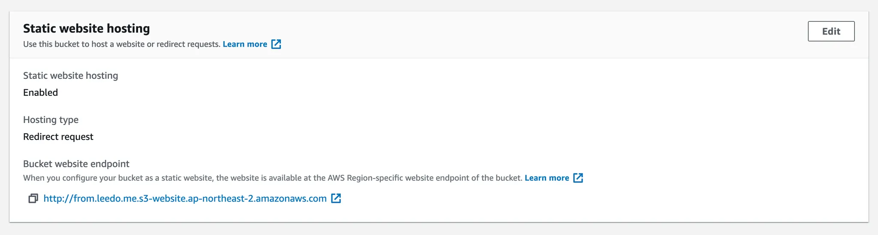Open Learn more link under the panel title
878x235 pixels.
point(245,44)
